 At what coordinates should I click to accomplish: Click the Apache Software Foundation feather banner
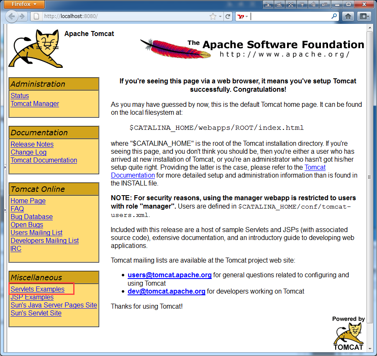click(252, 49)
